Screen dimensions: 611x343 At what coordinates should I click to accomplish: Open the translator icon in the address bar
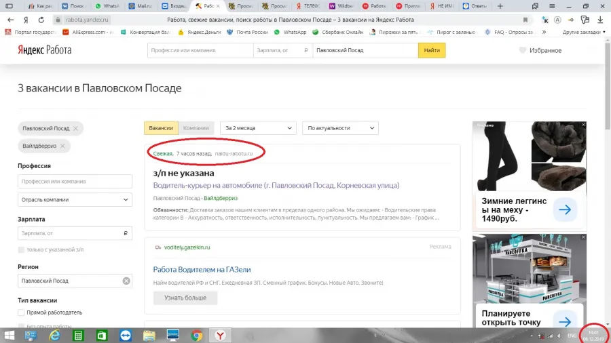557,20
